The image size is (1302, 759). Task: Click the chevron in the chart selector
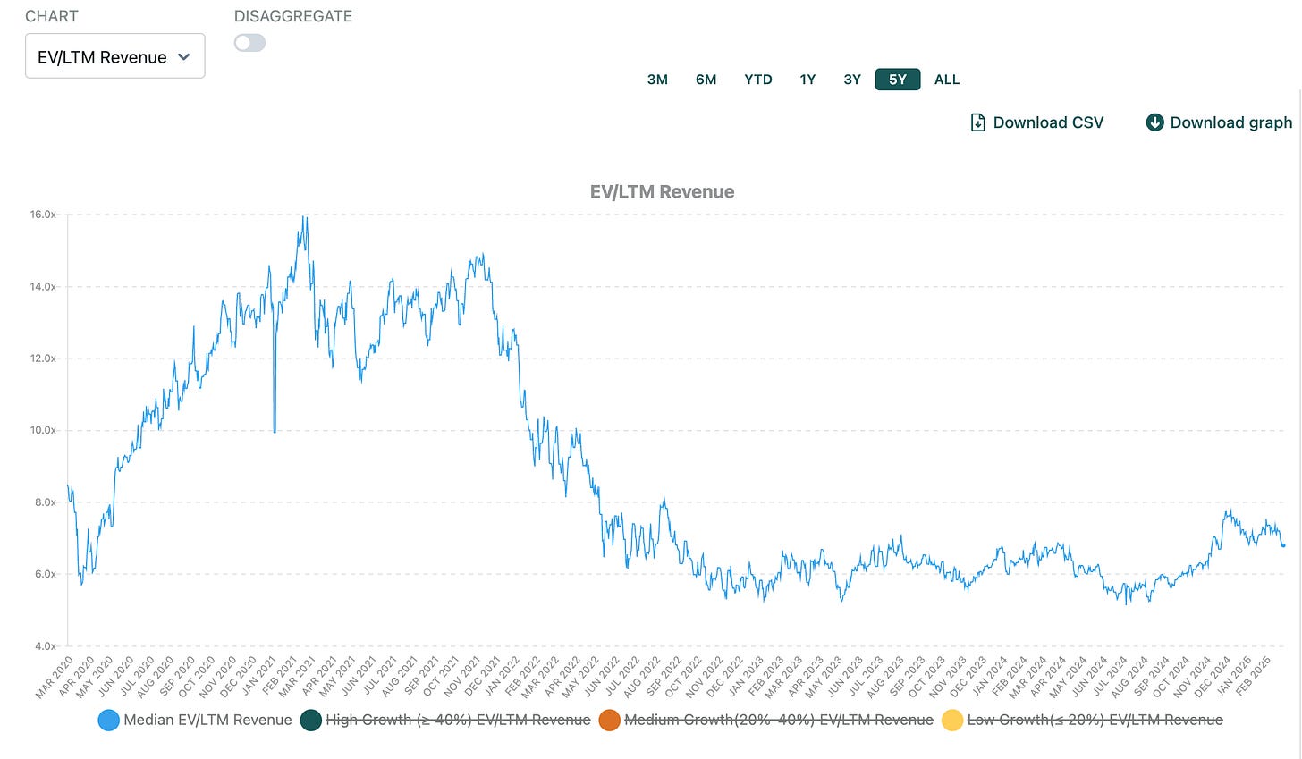tap(184, 57)
